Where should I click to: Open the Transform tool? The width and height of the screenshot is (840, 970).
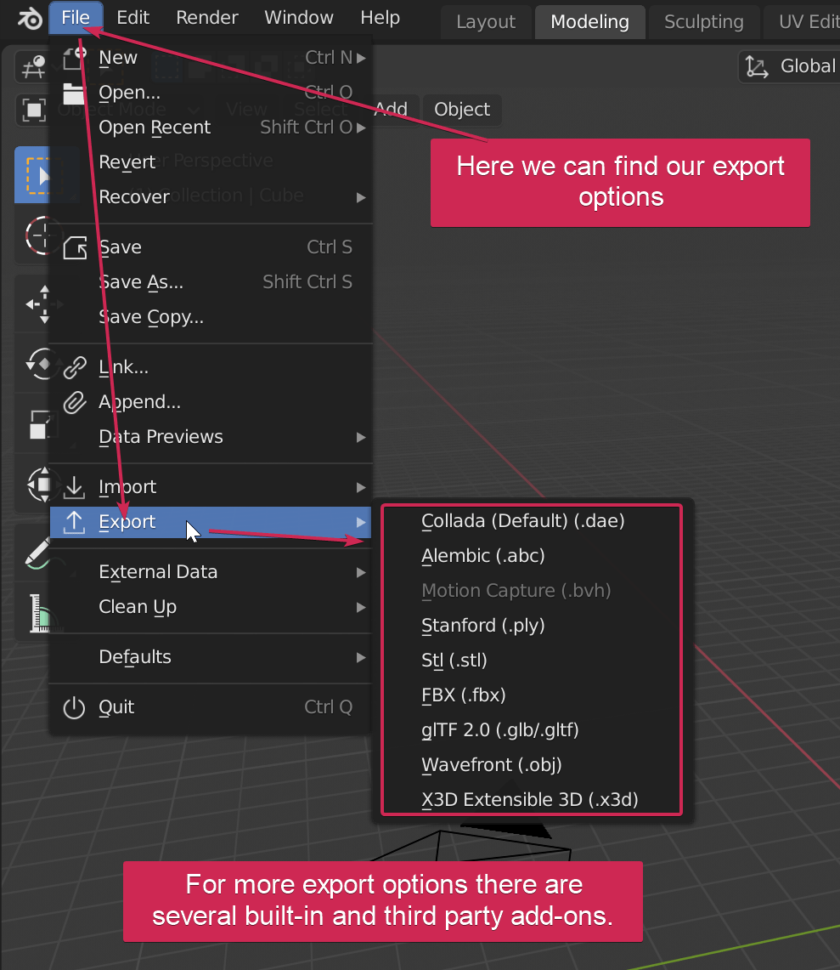[x=34, y=485]
